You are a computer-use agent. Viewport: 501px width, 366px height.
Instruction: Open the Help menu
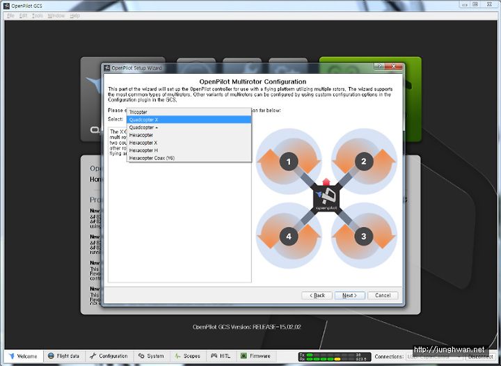pos(74,15)
